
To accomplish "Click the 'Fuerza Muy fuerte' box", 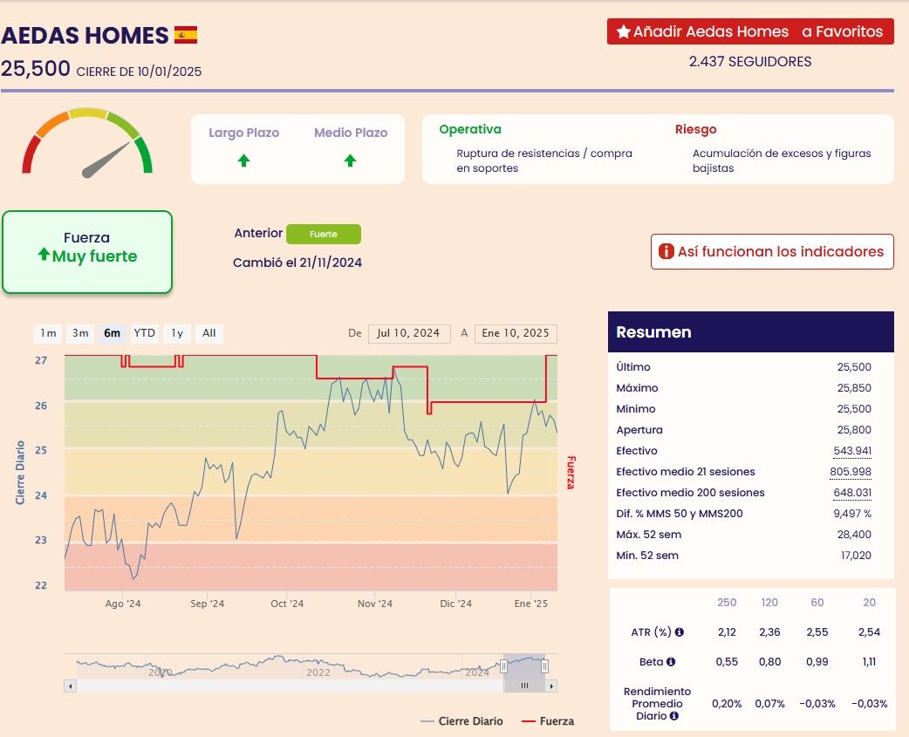I will click(87, 252).
